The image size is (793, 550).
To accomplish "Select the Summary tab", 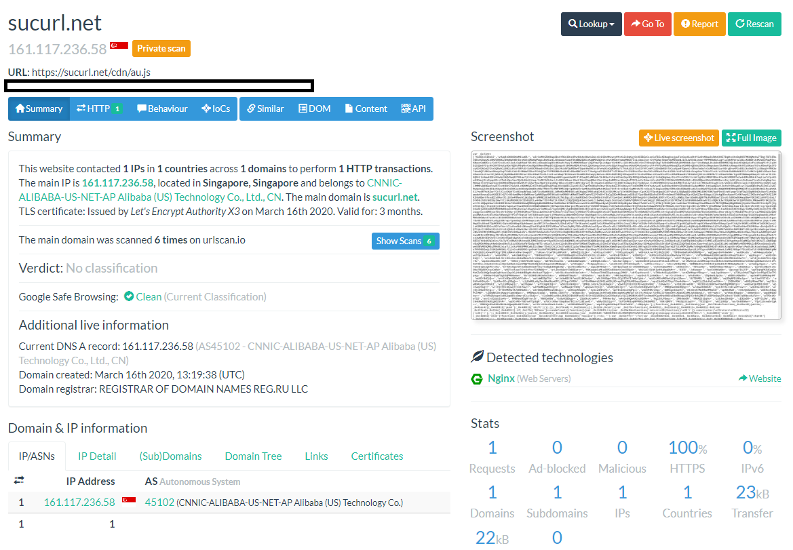I will 39,109.
